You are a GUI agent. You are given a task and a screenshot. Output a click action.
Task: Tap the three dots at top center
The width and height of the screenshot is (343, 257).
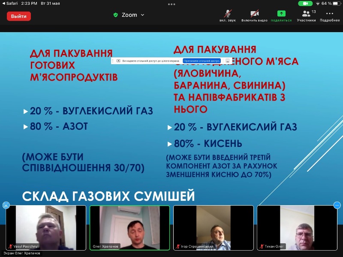point(171,4)
